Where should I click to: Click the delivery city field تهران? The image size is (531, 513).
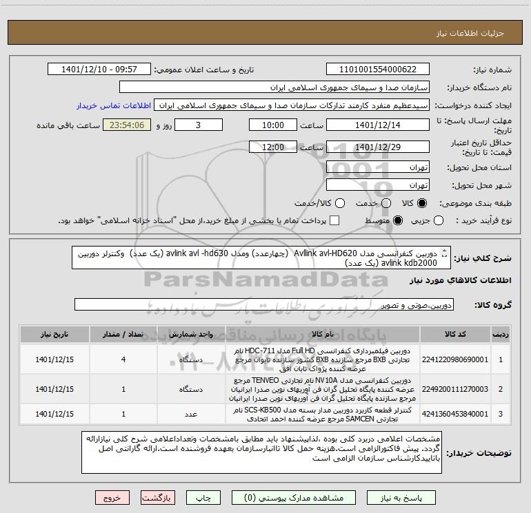pos(378,185)
